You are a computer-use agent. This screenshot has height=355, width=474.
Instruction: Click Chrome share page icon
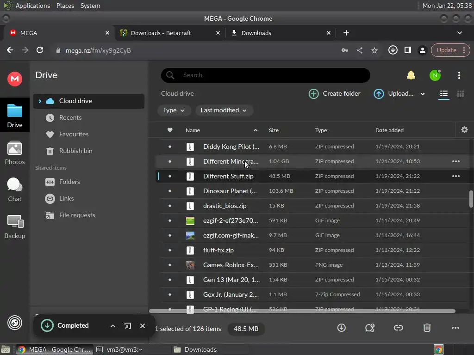[359, 50]
